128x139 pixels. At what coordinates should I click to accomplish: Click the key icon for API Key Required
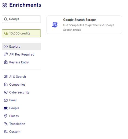6,54
